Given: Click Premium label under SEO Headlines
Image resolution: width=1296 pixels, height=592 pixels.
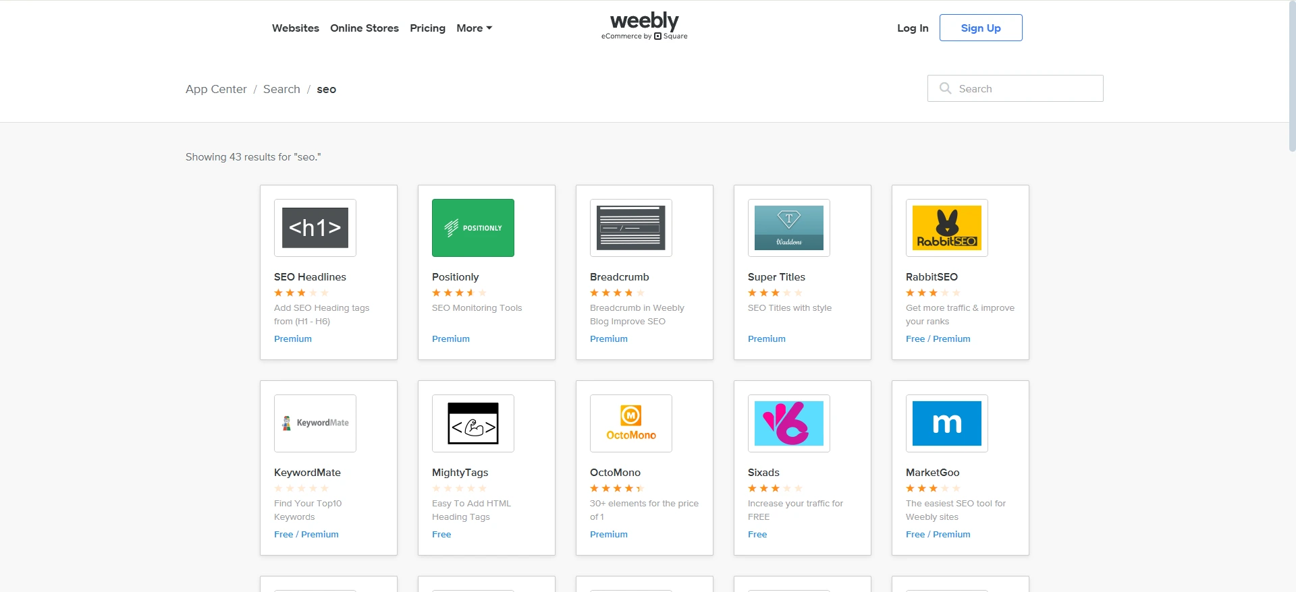Looking at the screenshot, I should tap(293, 339).
